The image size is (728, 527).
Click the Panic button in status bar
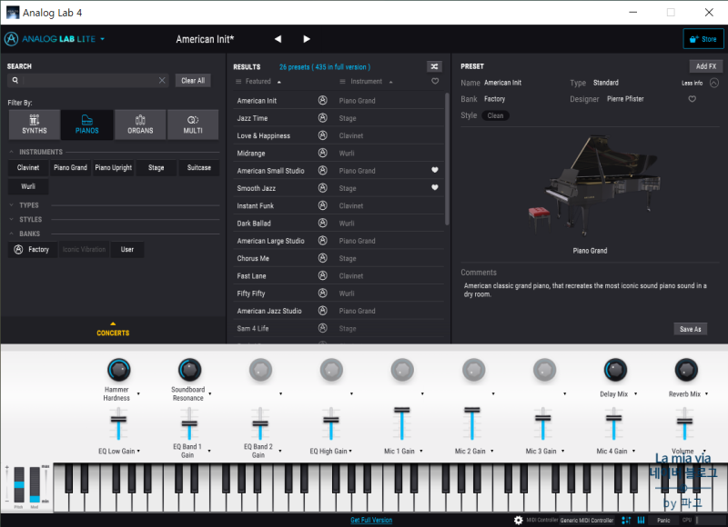coord(663,520)
